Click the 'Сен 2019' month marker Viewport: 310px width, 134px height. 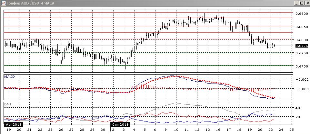[x=120, y=124]
